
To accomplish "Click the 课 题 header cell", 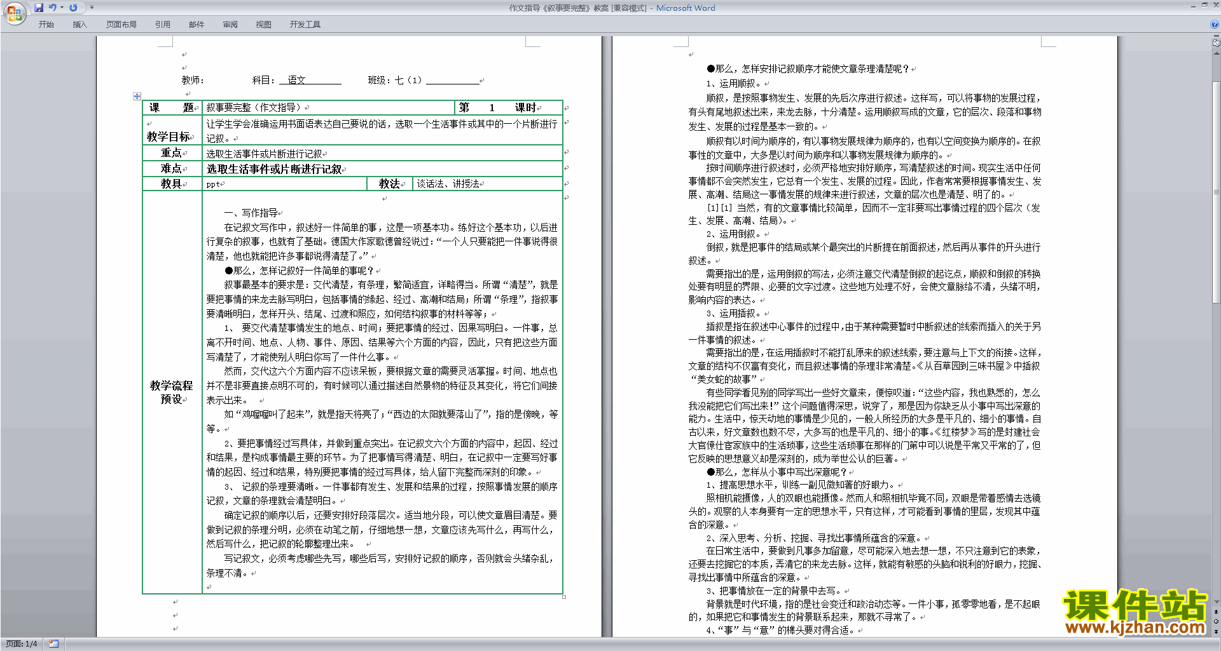I will point(172,108).
